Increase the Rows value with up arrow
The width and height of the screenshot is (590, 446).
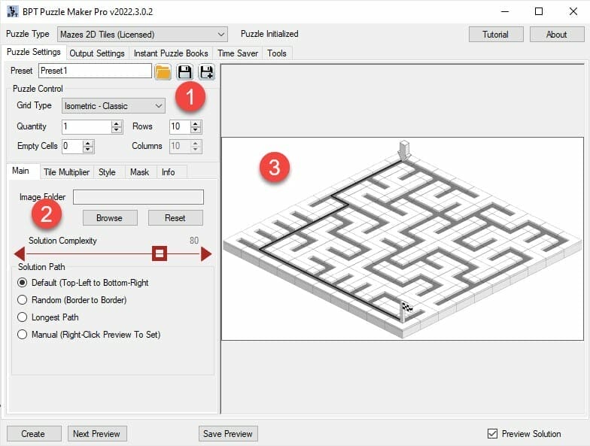pos(196,123)
